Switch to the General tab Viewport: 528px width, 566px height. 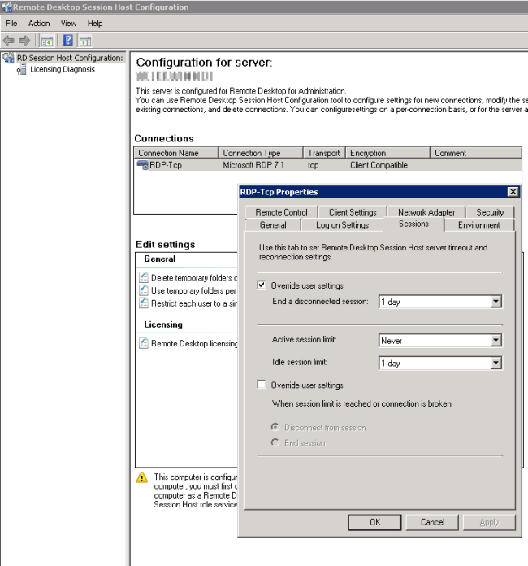click(273, 225)
